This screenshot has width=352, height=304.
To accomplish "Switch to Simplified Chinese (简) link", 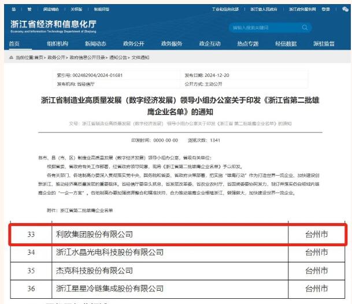I will 14,9.
